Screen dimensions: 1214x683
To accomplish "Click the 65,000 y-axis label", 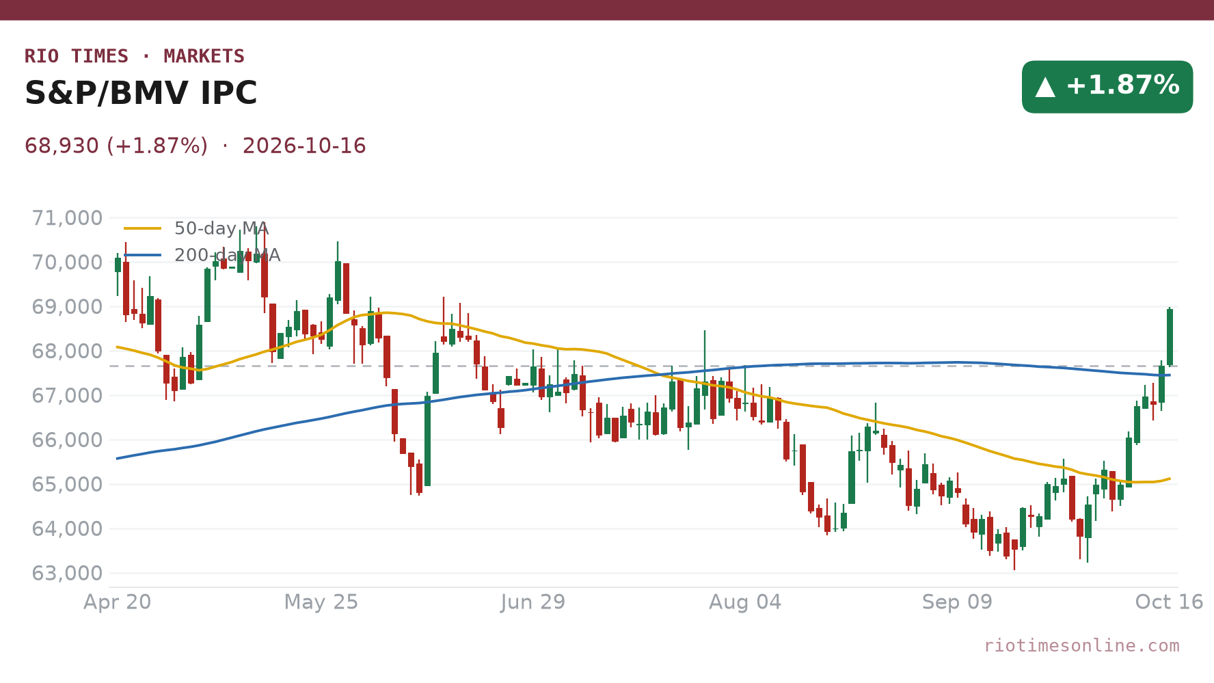I will (x=67, y=485).
